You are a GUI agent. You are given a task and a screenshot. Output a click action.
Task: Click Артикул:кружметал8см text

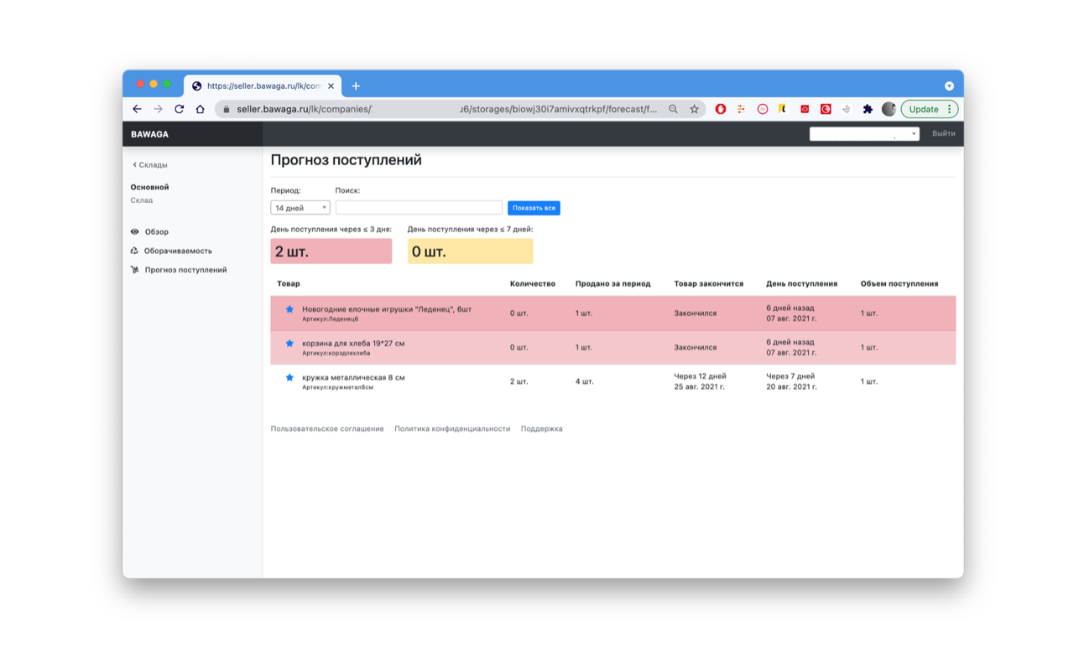point(337,387)
